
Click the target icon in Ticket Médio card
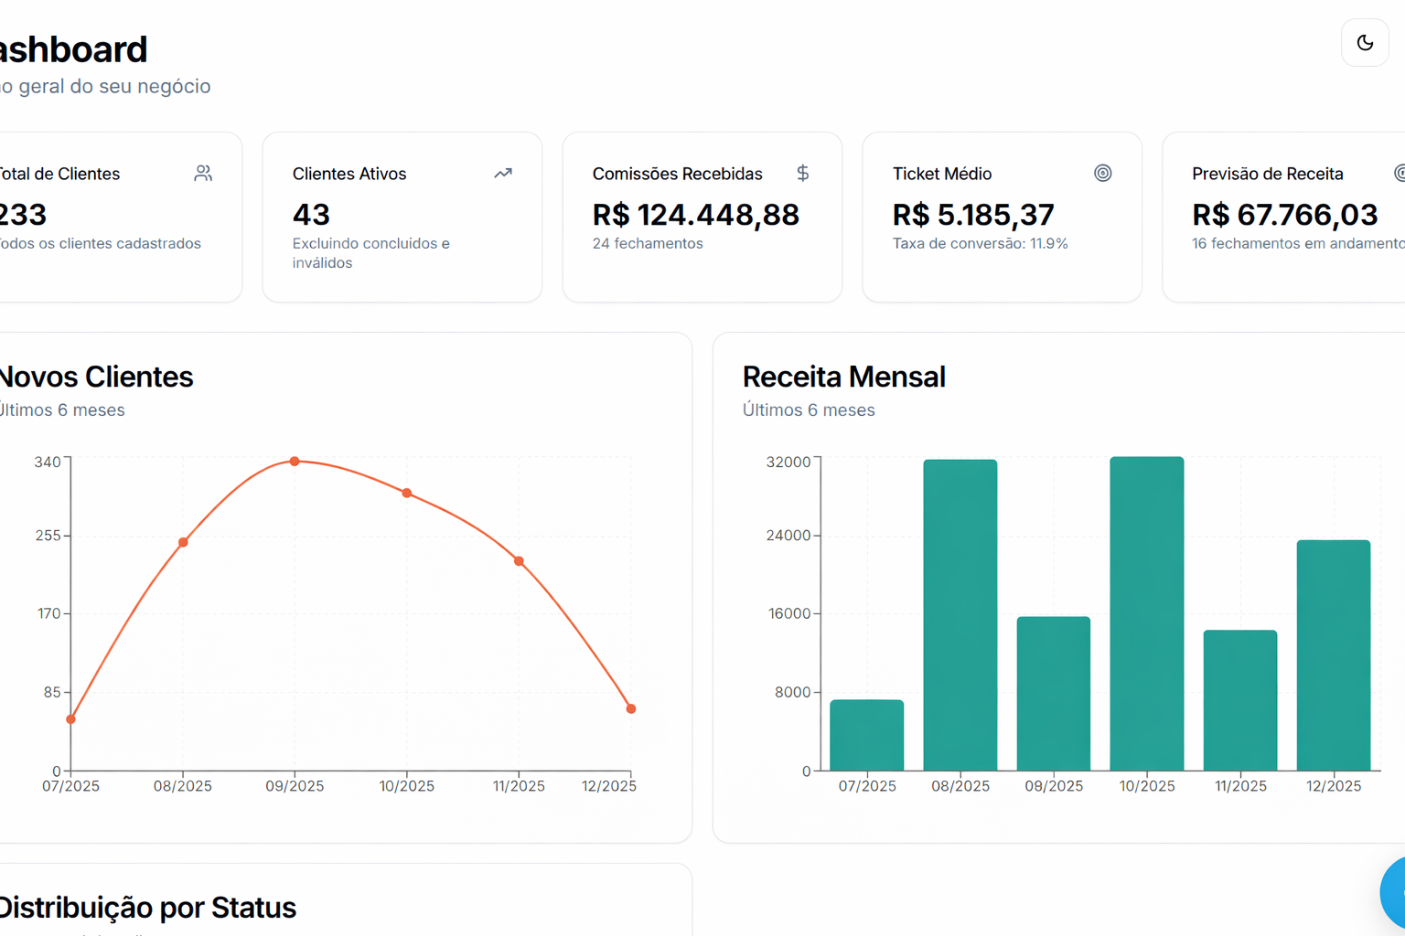1103,174
